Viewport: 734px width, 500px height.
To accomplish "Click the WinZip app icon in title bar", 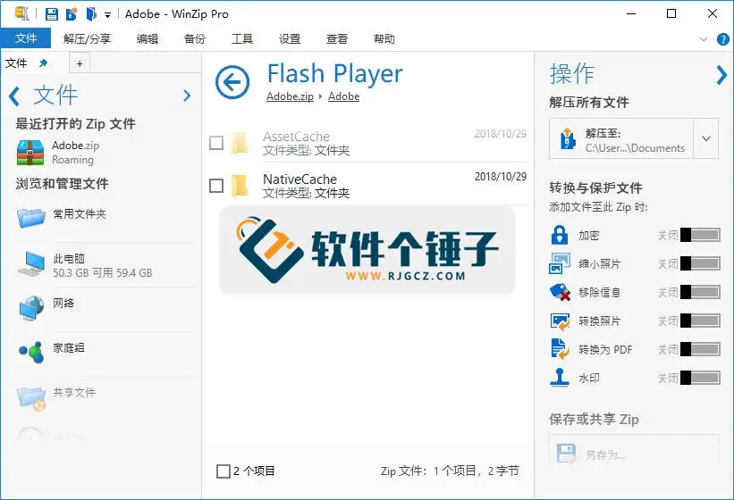I will click(21, 13).
